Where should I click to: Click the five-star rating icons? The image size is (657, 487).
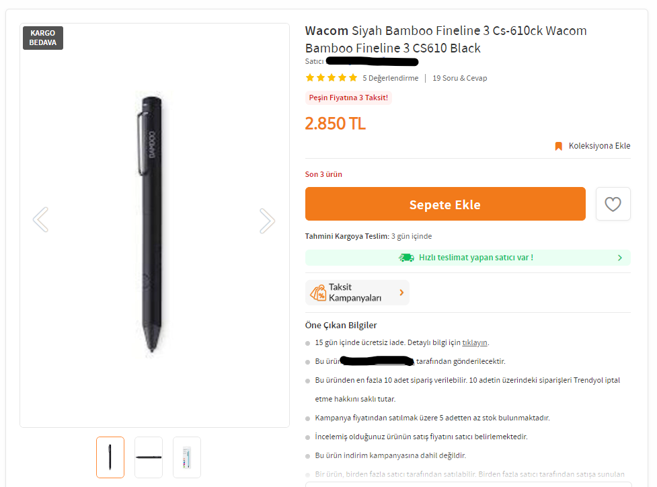click(332, 78)
